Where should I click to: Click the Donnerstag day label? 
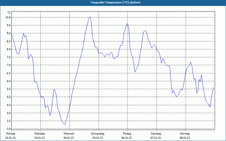97,134
